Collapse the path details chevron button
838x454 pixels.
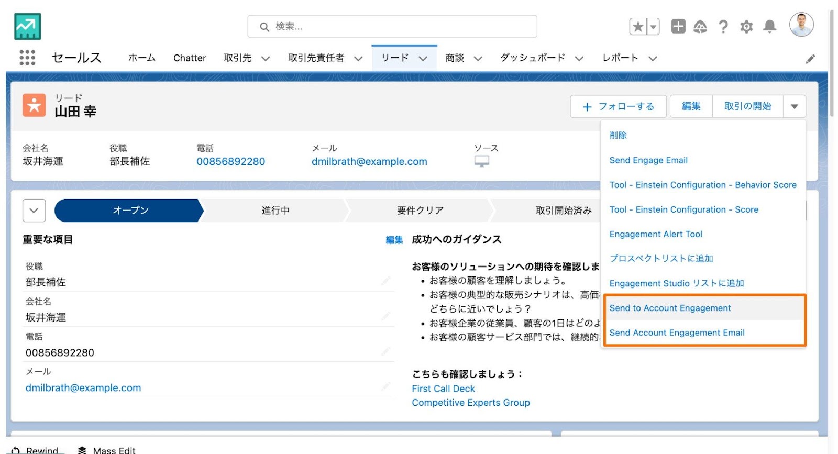[34, 211]
